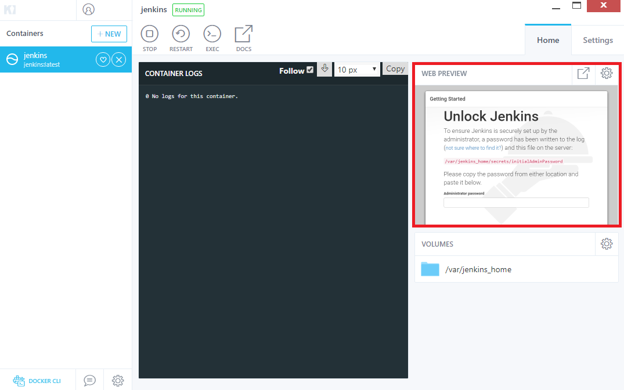
Task: Click the + NEW container button
Action: point(109,34)
